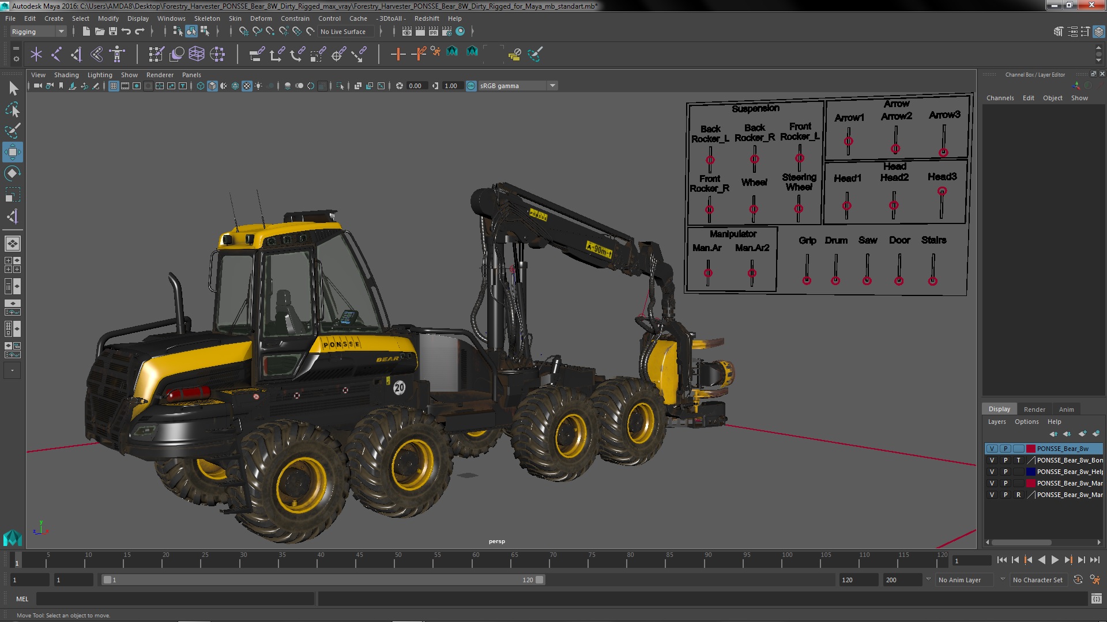Toggle visibility V of PONSSE_Bear_8w_Help layer

pos(992,472)
